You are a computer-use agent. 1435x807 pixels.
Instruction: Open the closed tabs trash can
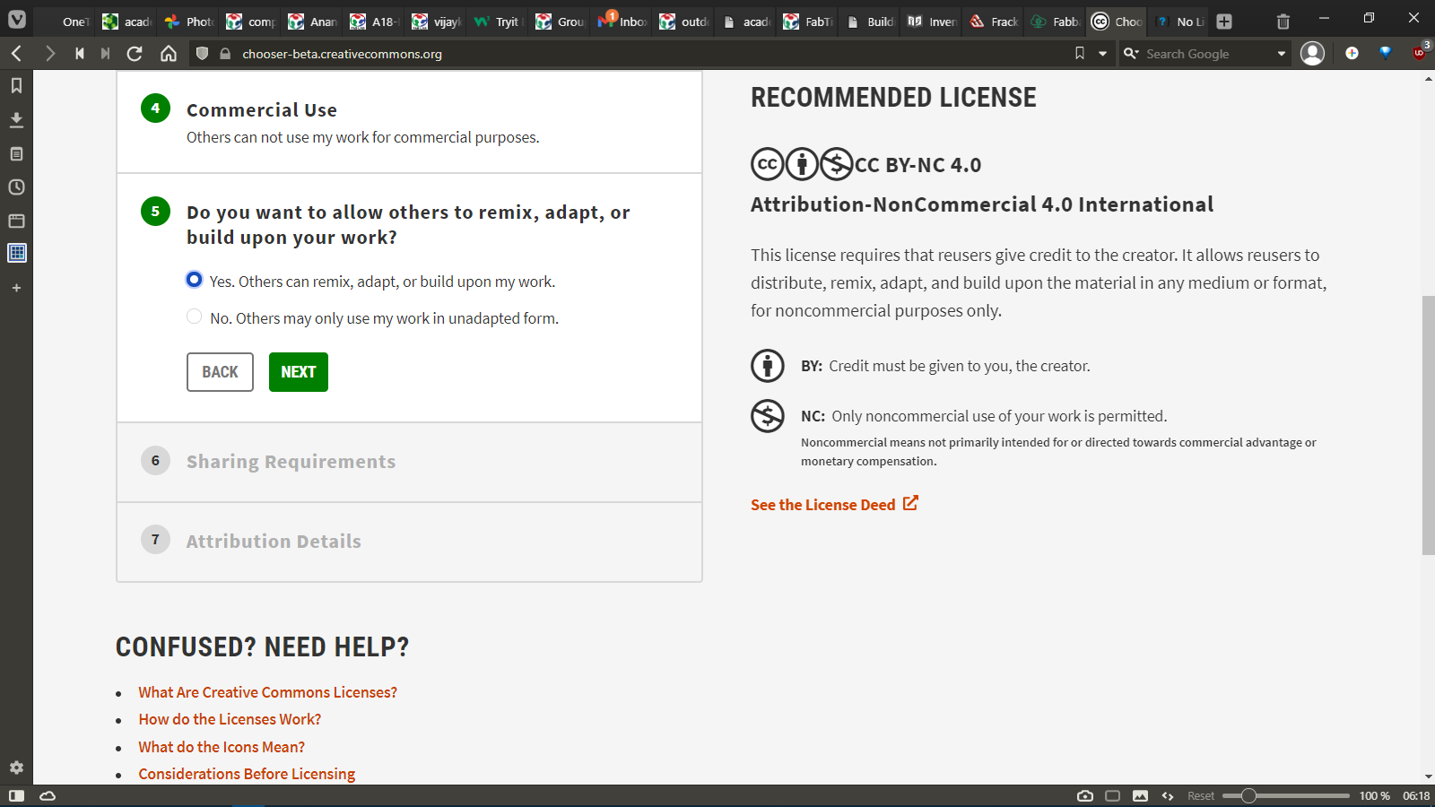[1283, 22]
